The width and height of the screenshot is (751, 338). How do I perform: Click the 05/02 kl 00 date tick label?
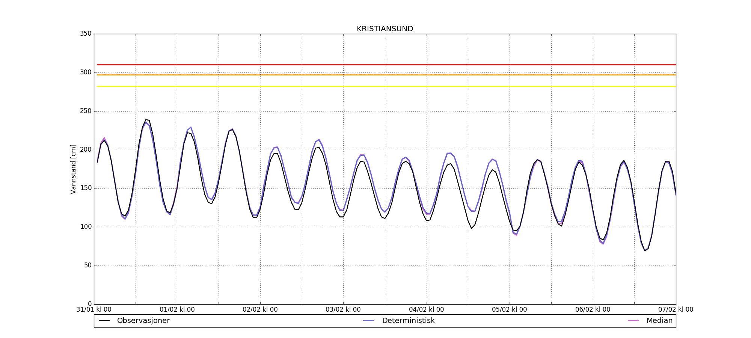pyautogui.click(x=510, y=310)
